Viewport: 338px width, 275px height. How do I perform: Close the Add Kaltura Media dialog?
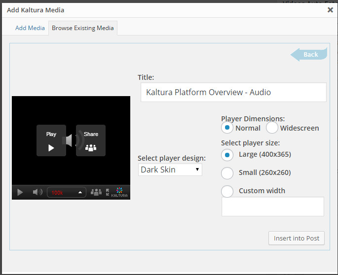[330, 9]
